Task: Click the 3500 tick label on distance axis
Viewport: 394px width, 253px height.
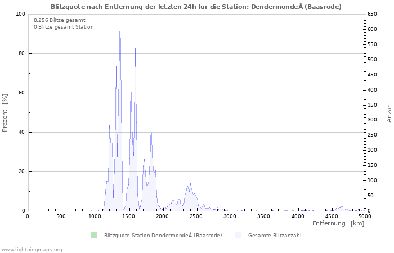Action: [263, 216]
